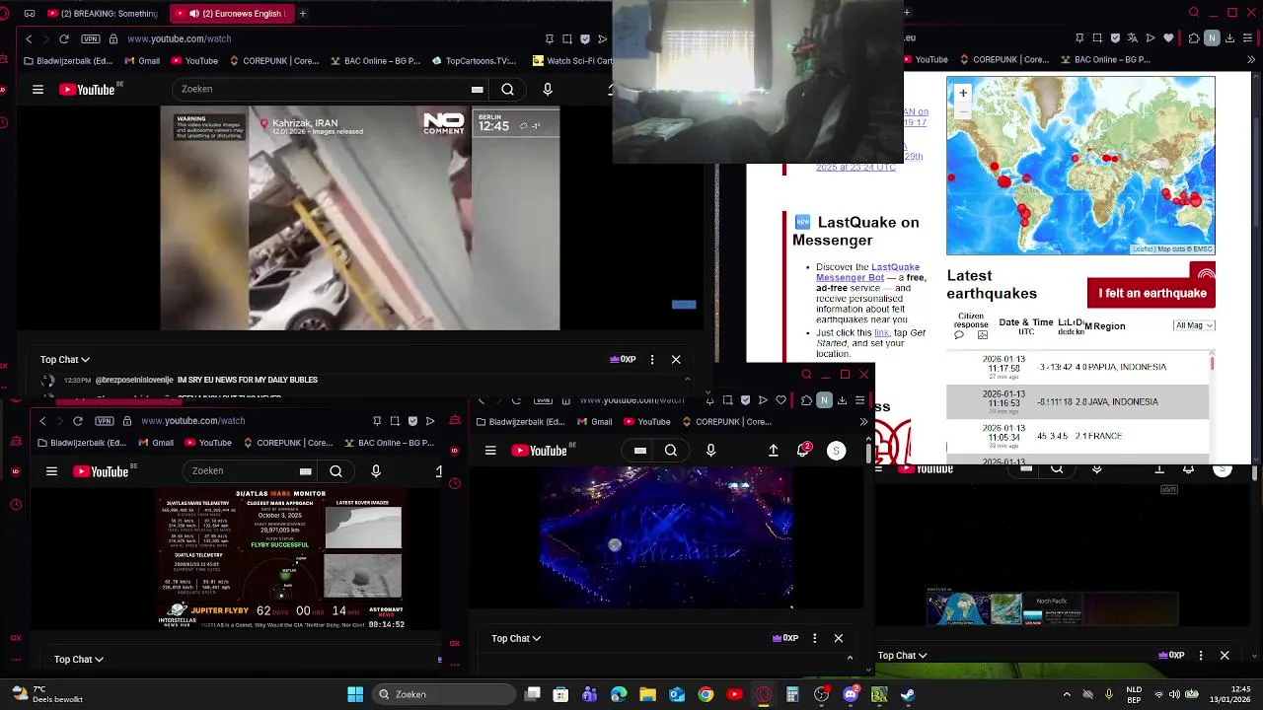This screenshot has width=1263, height=710.
Task: Expand Top Chat dropdown in light-show window
Action: click(516, 639)
